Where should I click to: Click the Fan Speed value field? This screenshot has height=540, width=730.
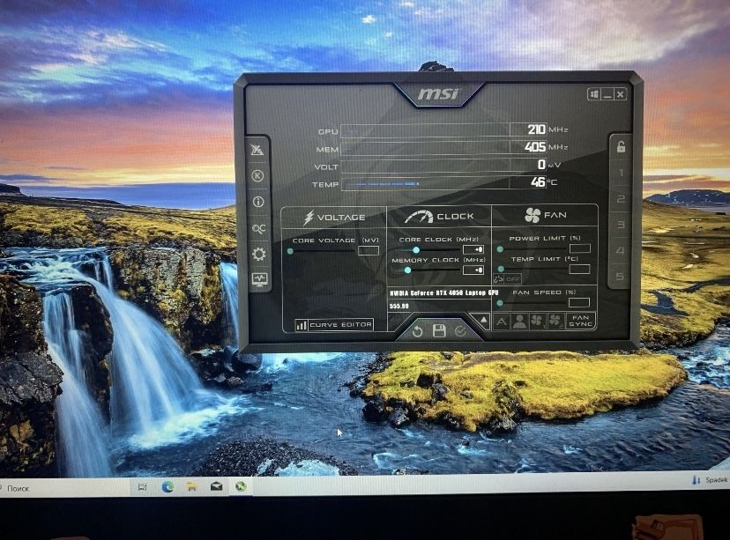tap(579, 303)
